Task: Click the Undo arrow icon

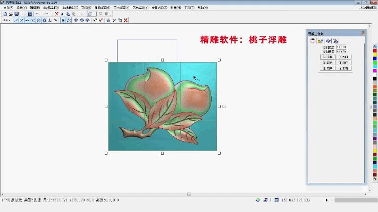Action: pos(38,14)
